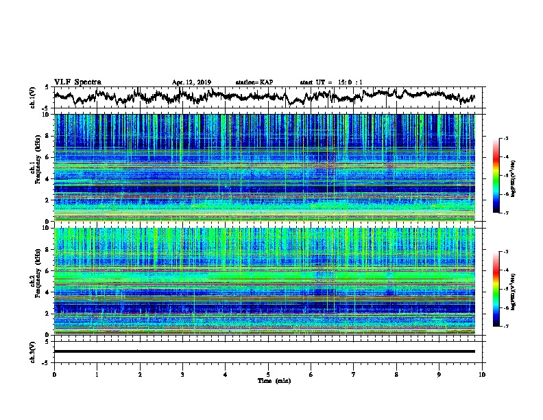Viewport: 543px width, 420px height.
Task: Click inside the ch.1 spectrogram panel
Action: [x=264, y=167]
